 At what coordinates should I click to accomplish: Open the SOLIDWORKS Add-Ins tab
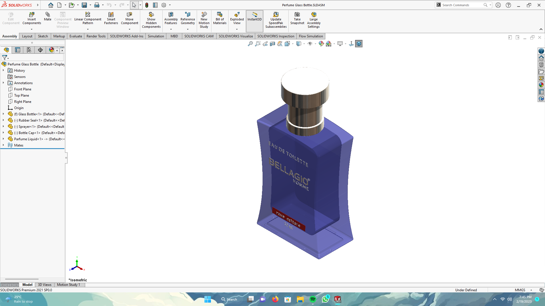127,36
